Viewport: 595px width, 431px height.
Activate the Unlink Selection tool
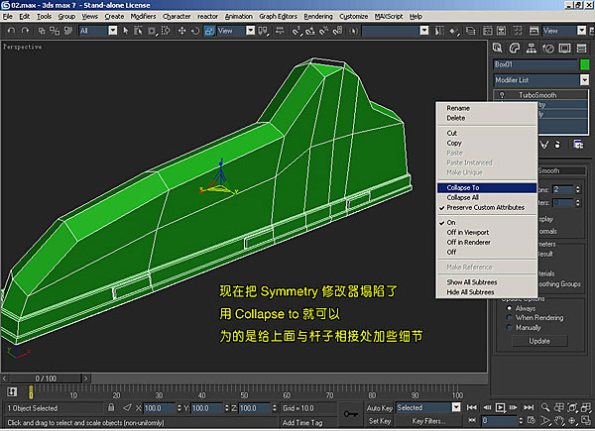pos(55,31)
